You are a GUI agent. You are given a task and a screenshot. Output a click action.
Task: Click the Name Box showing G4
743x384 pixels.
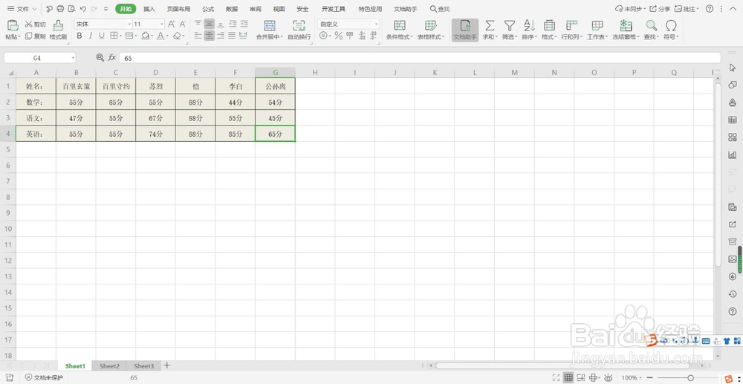pyautogui.click(x=40, y=58)
